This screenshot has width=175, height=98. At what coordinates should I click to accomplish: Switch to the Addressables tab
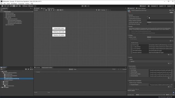pos(51,8)
